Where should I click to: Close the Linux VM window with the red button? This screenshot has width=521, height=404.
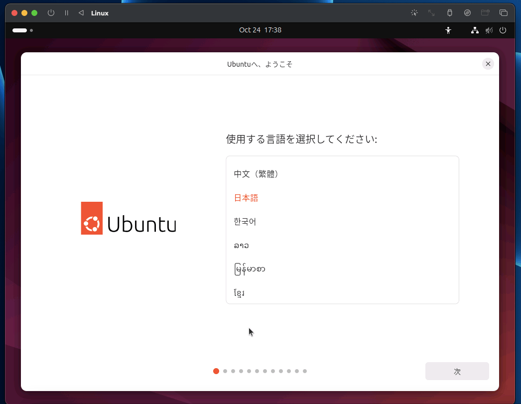(x=14, y=13)
